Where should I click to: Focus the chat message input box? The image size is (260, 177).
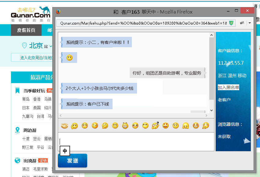coord(136,141)
